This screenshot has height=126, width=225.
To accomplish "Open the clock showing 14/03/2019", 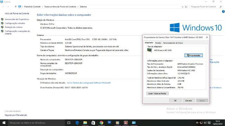I will click(217, 123).
